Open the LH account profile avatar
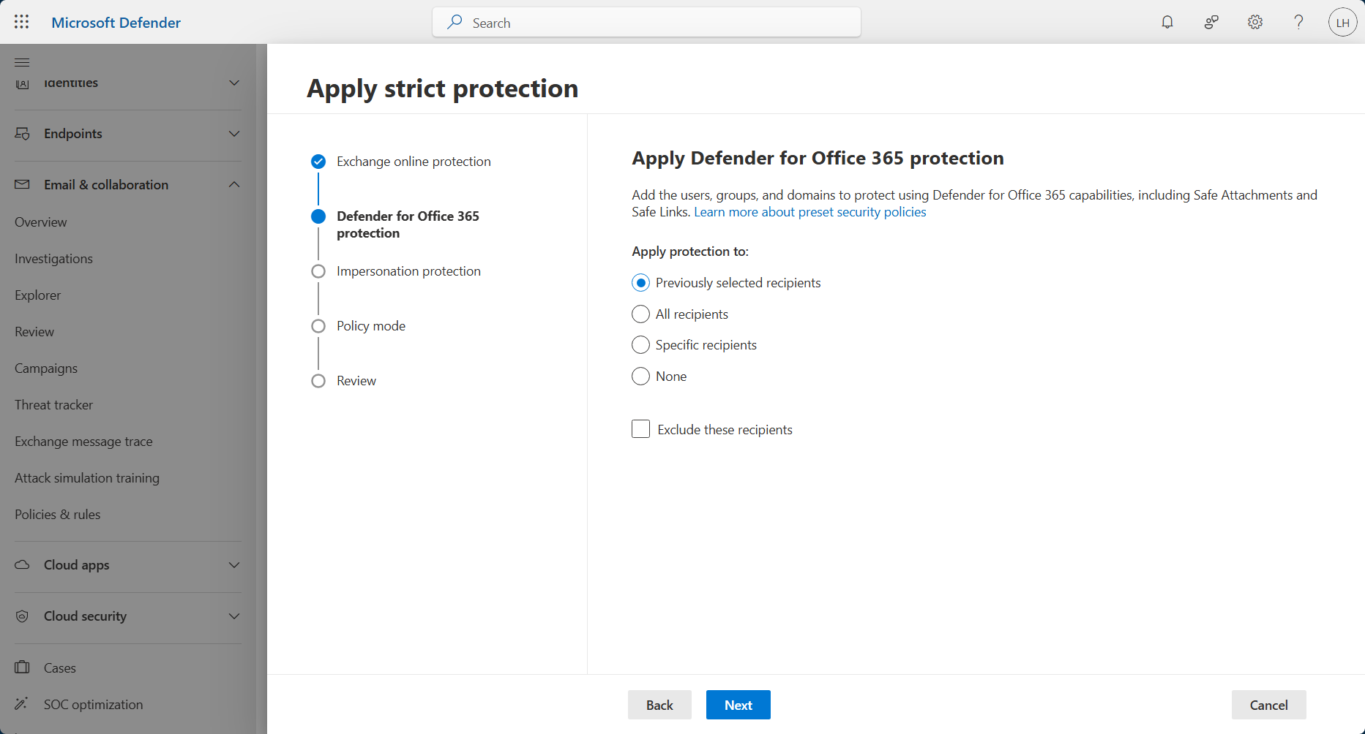The width and height of the screenshot is (1365, 734). pyautogui.click(x=1342, y=23)
